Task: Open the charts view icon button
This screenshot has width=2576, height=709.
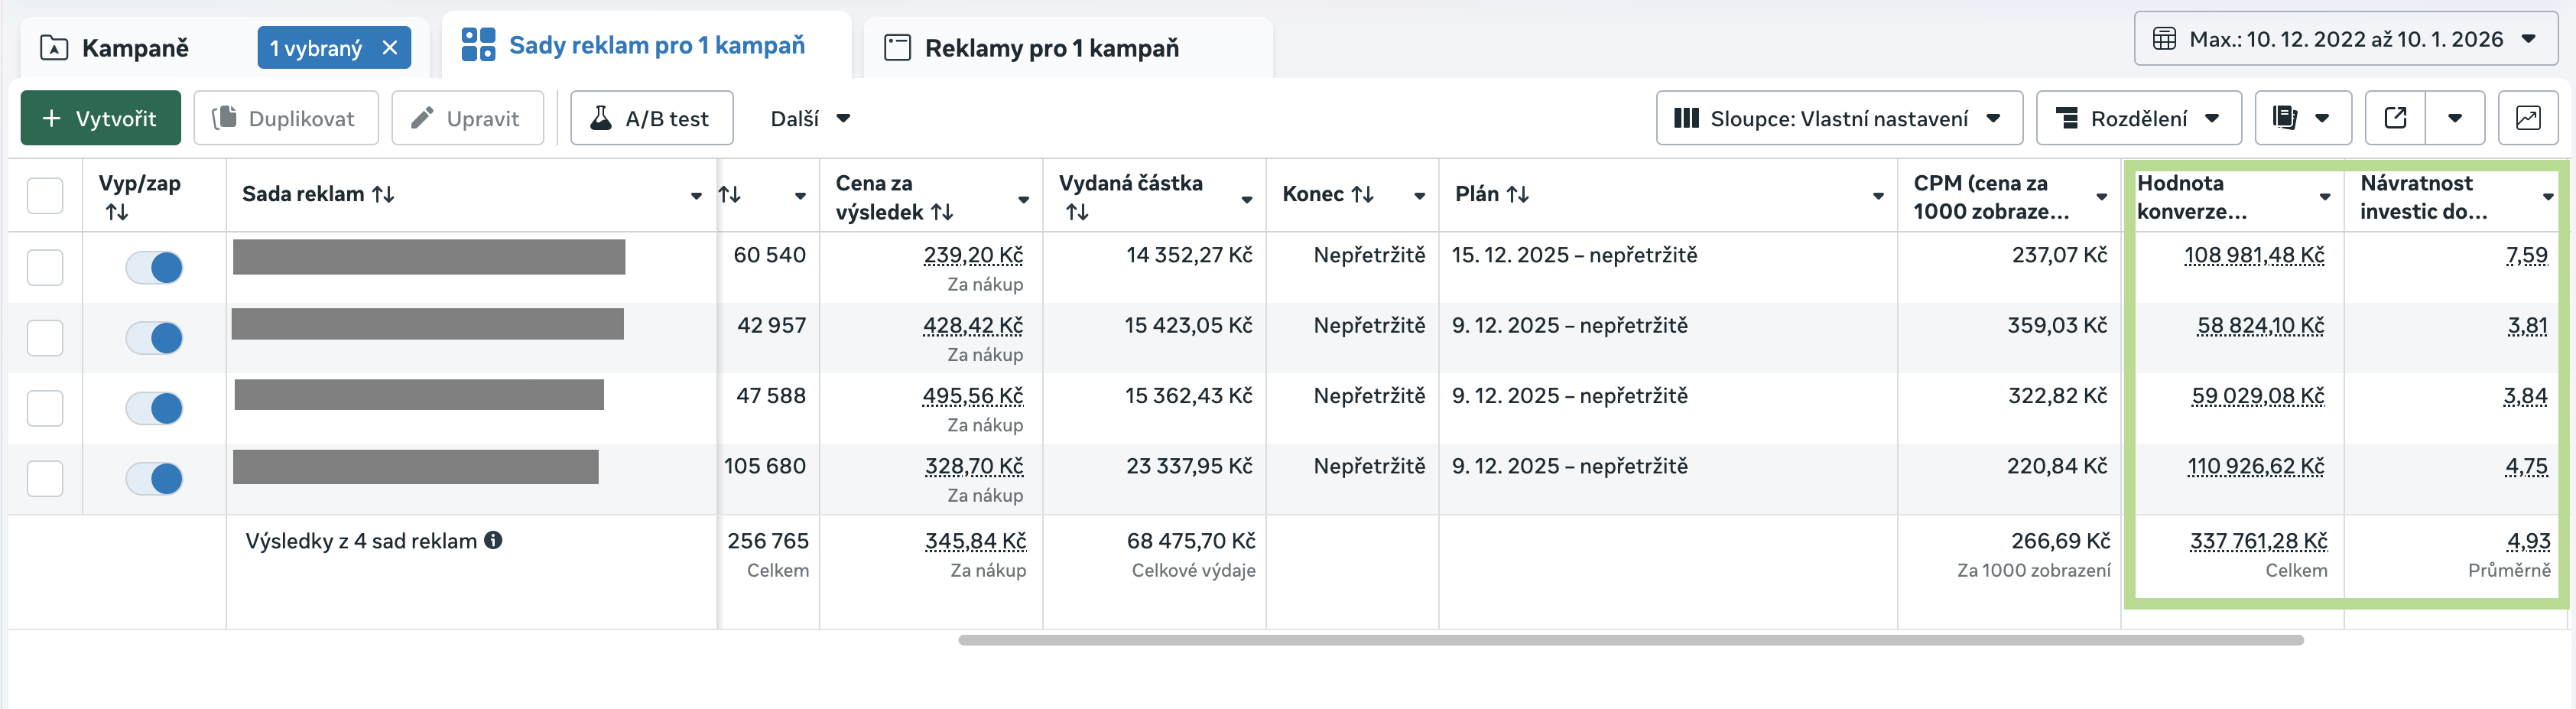Action: [x=2527, y=118]
